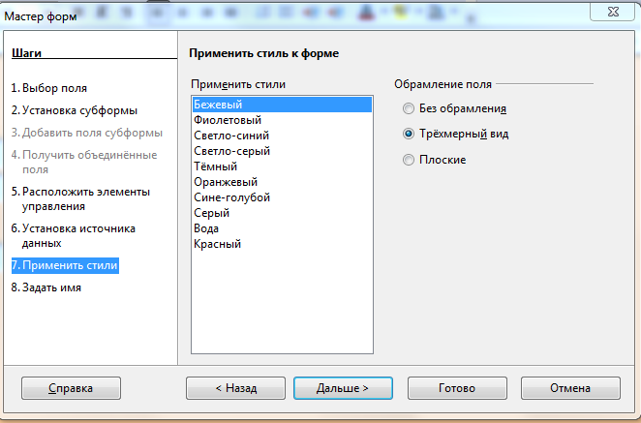Screen dimensions: 641x423
Task: Finish the wizard with Готово
Action: coord(457,388)
